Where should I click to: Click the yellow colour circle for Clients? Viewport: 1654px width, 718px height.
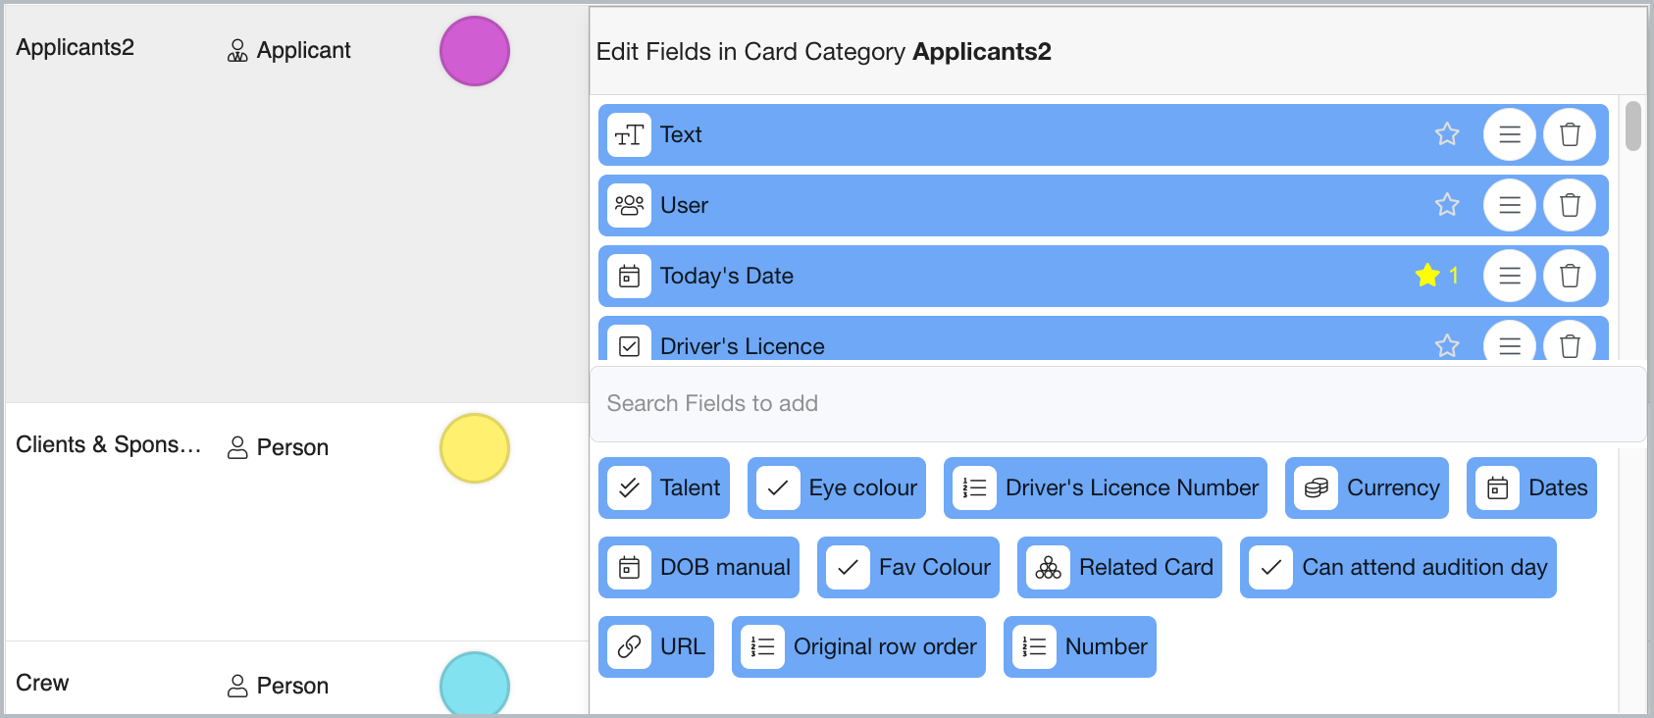click(x=475, y=448)
